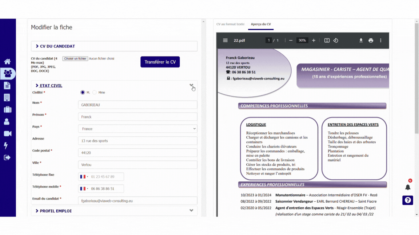Click the Franck Gaborieau name in CV
Image resolution: width=419 pixels, height=235 pixels.
click(240, 58)
